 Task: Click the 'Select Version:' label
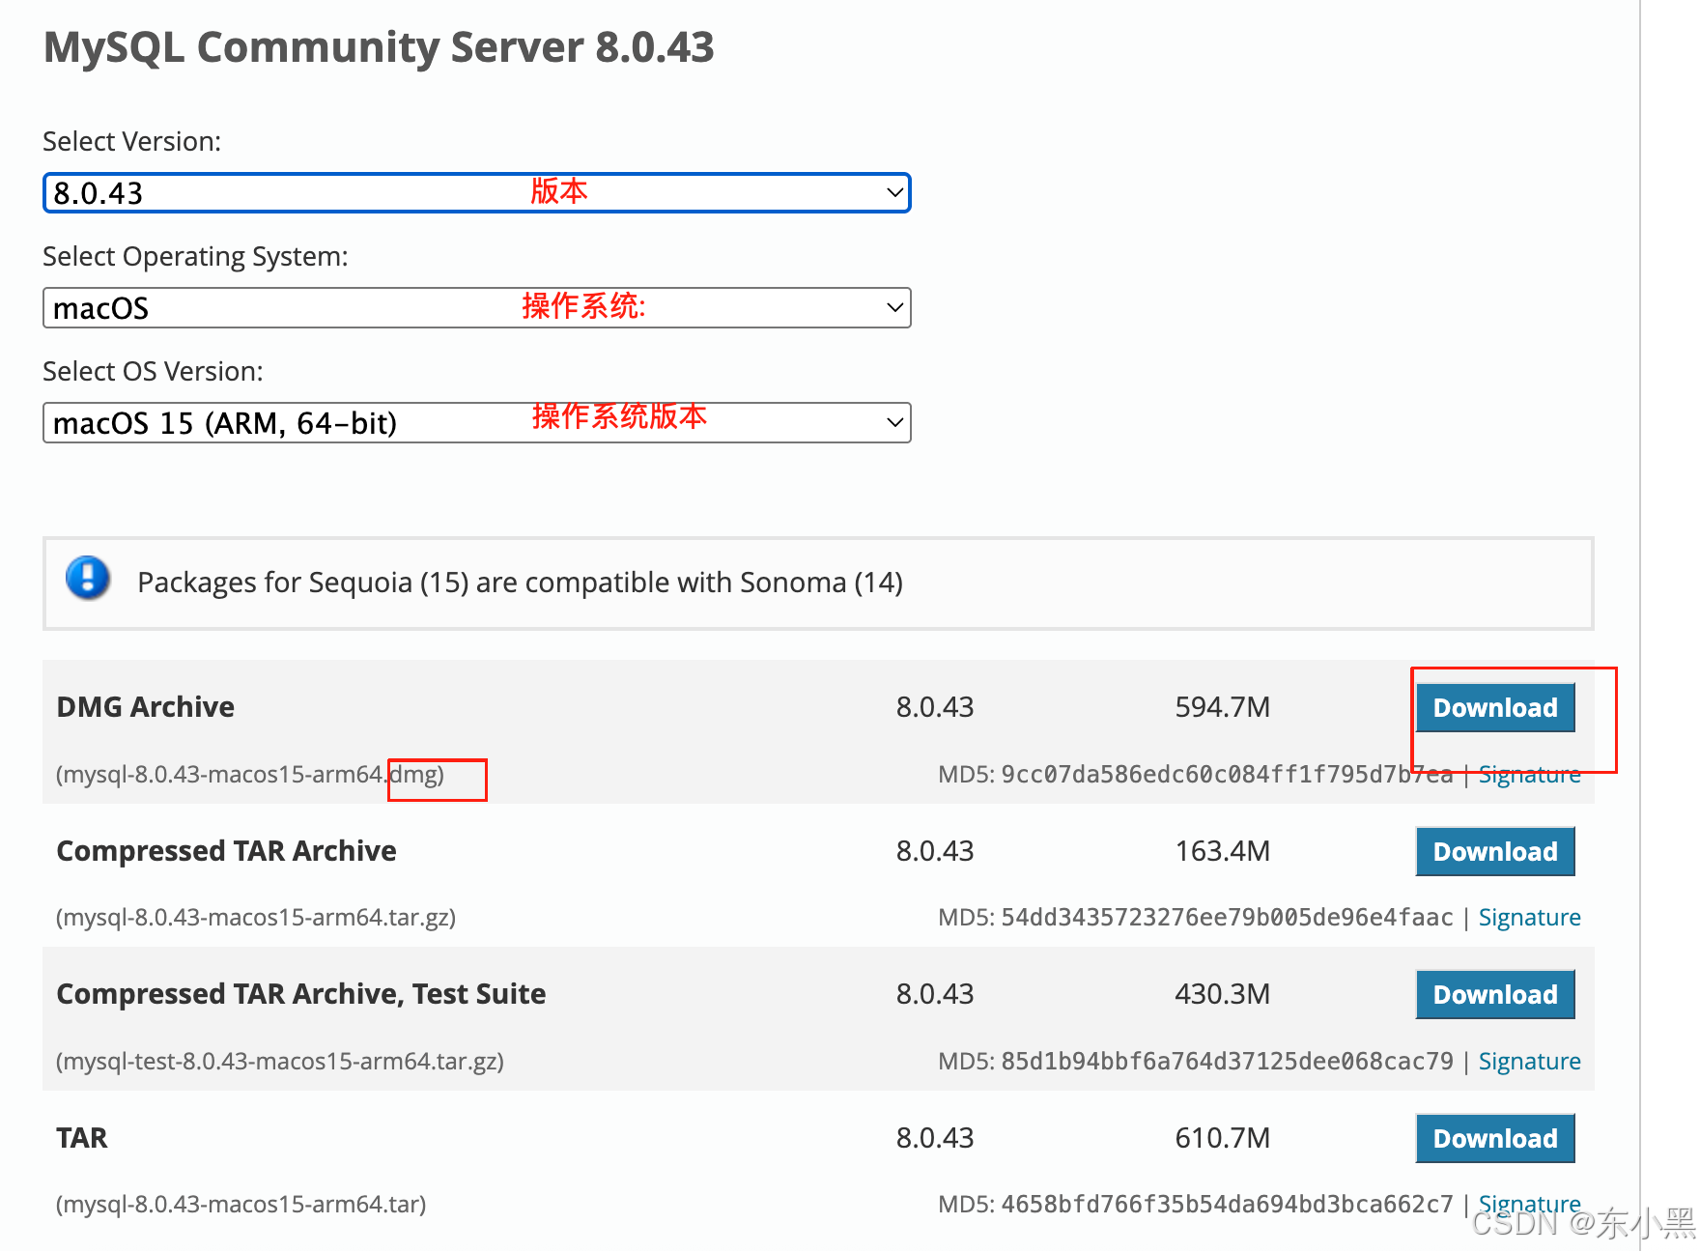pyautogui.click(x=132, y=141)
